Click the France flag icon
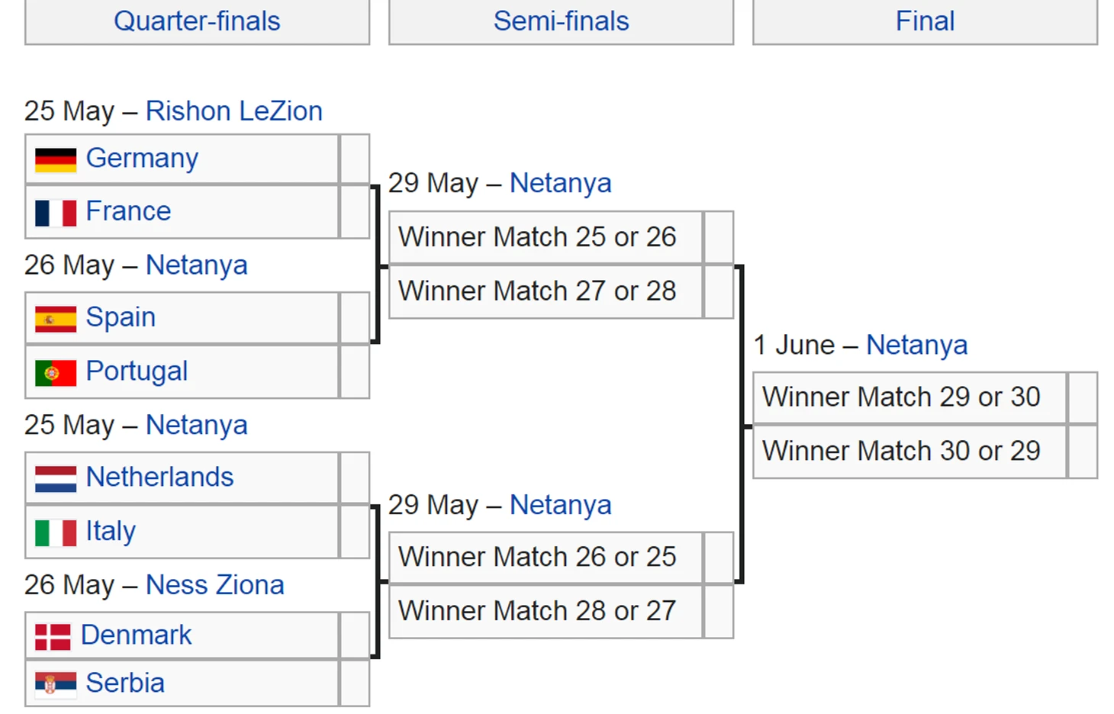 [x=56, y=213]
